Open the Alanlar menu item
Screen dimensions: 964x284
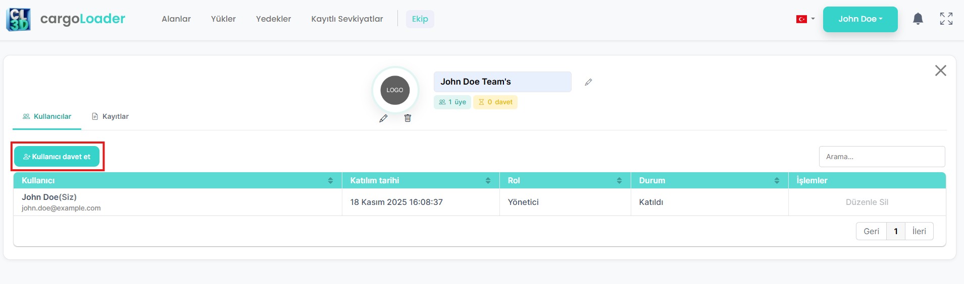tap(176, 19)
